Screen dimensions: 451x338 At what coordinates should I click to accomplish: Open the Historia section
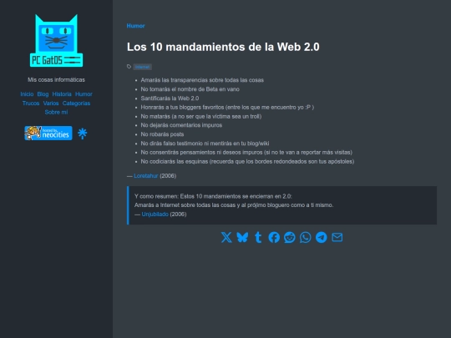pyautogui.click(x=62, y=94)
